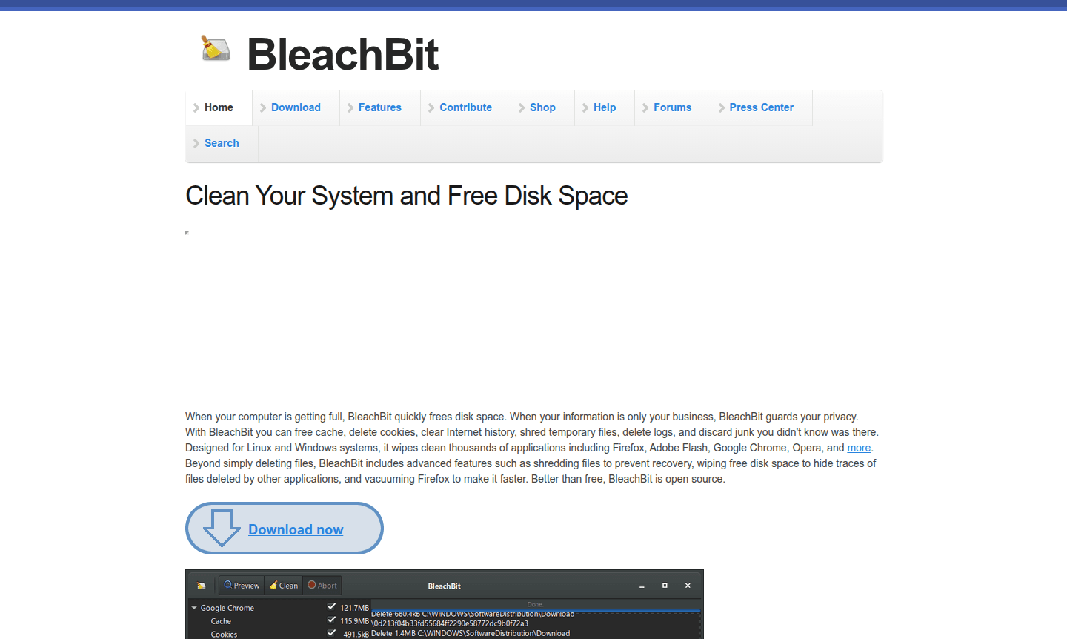
Task: Open the 'more' link about supported applications
Action: [858, 448]
